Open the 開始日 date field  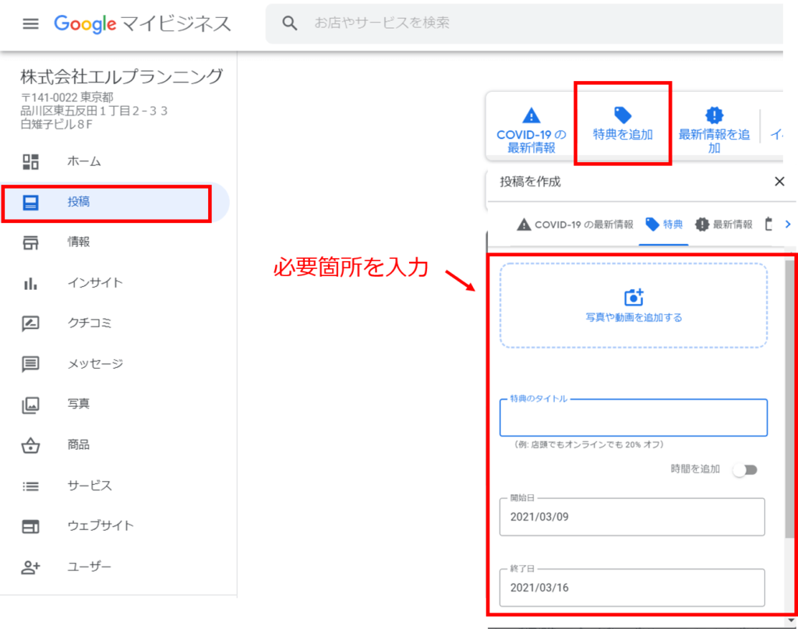click(x=632, y=517)
